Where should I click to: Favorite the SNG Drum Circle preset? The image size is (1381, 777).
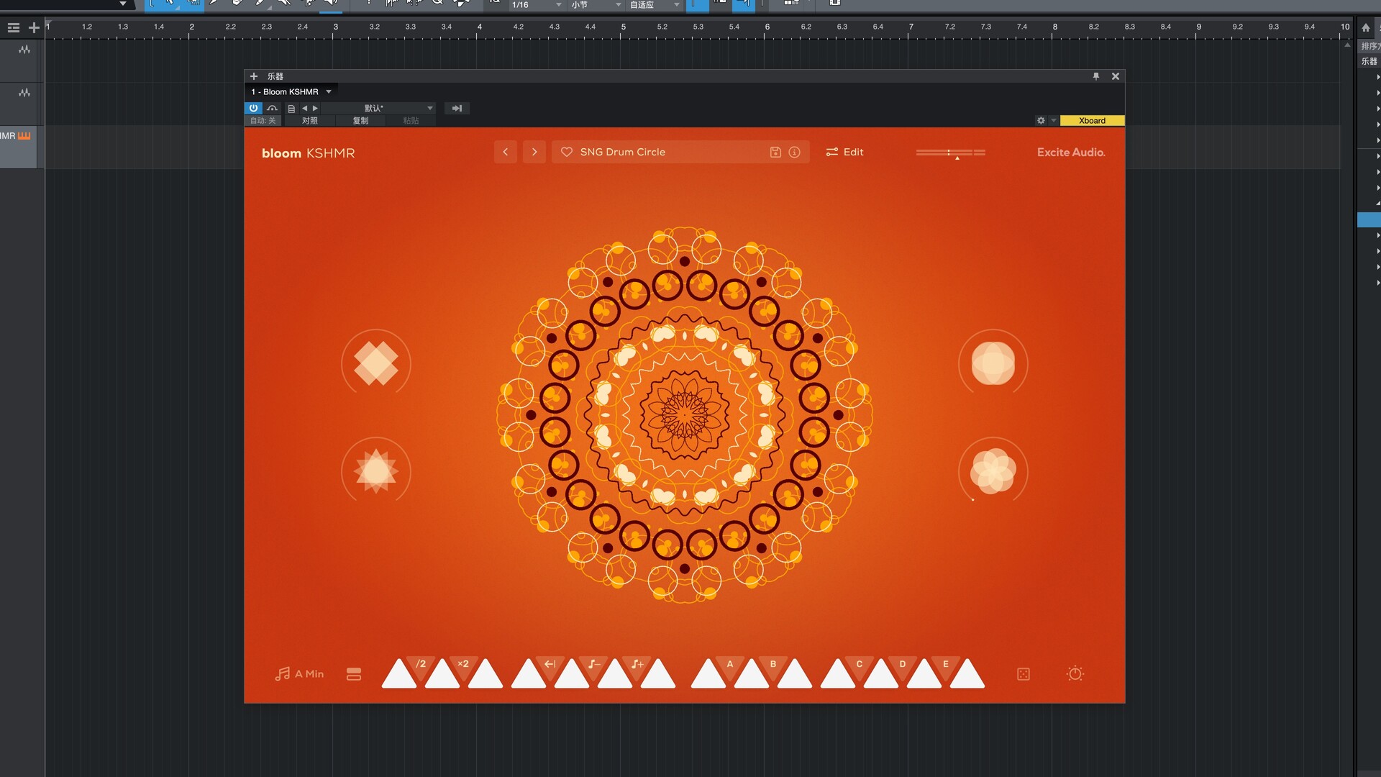point(567,152)
